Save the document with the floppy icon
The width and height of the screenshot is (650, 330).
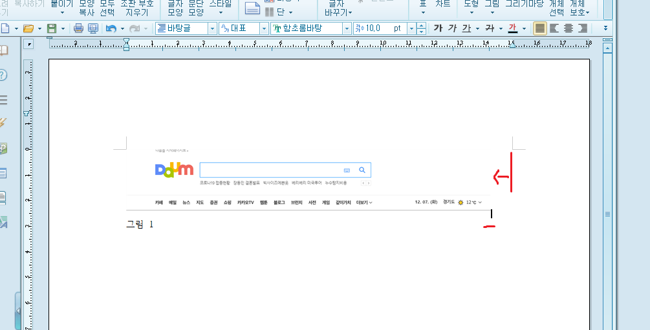(x=52, y=28)
